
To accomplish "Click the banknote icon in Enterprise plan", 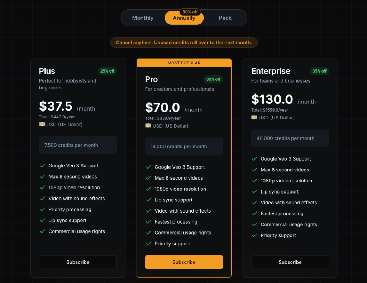I will point(254,117).
